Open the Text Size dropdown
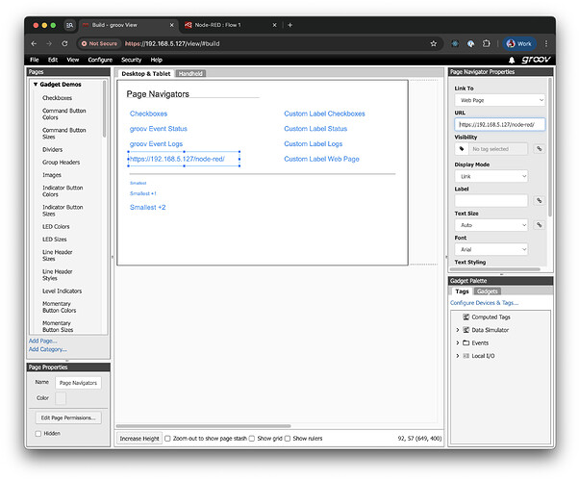Viewport: 579px width, 481px height. point(491,225)
